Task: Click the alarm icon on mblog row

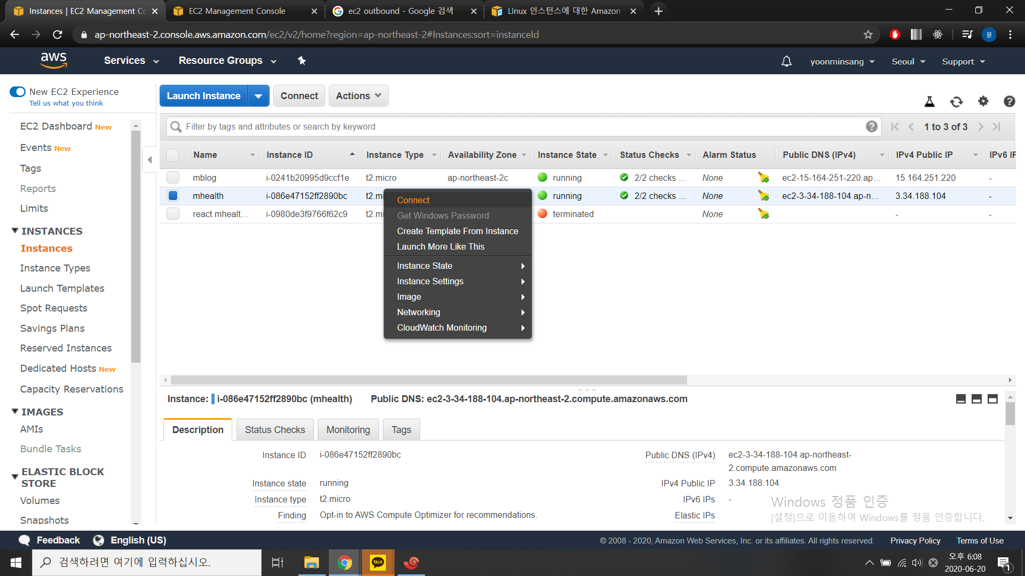Action: click(763, 178)
